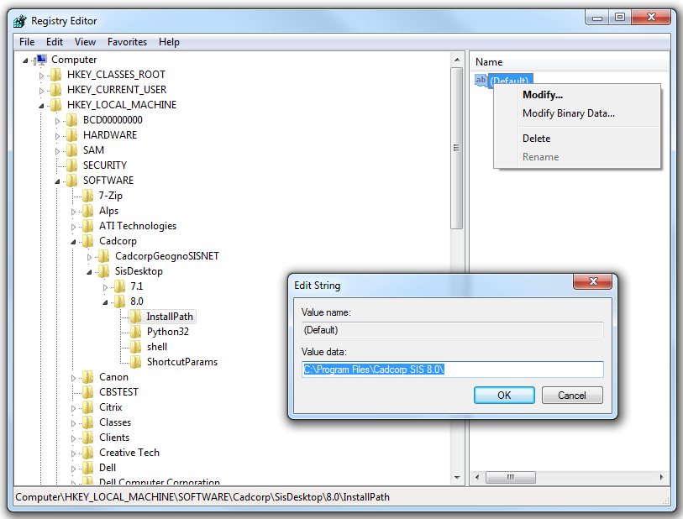Choose Modify... from the context menu
The image size is (683, 519).
[x=576, y=95]
